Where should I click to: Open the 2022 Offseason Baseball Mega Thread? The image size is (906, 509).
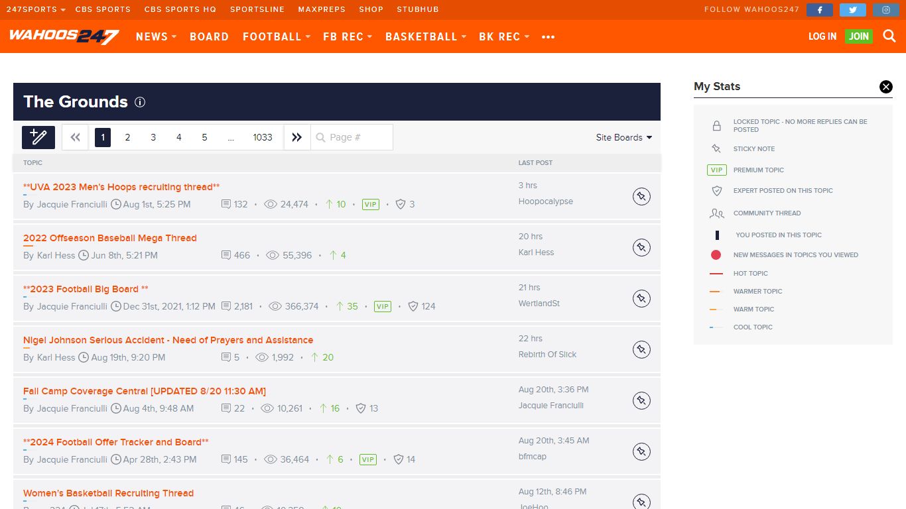pyautogui.click(x=110, y=238)
